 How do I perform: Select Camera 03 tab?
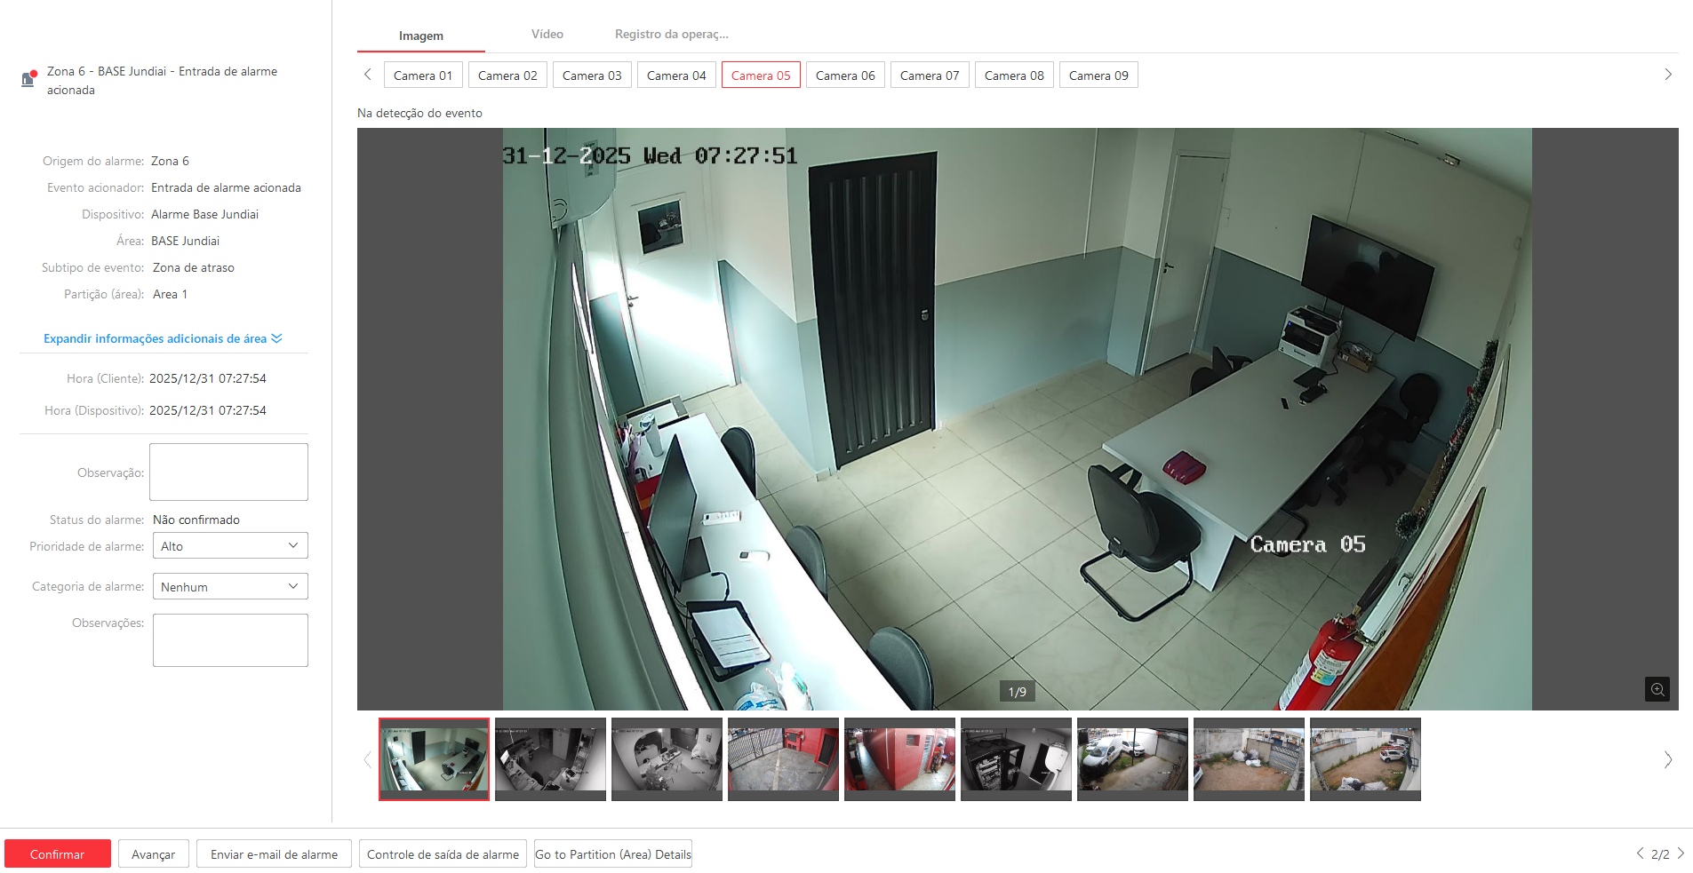tap(592, 75)
